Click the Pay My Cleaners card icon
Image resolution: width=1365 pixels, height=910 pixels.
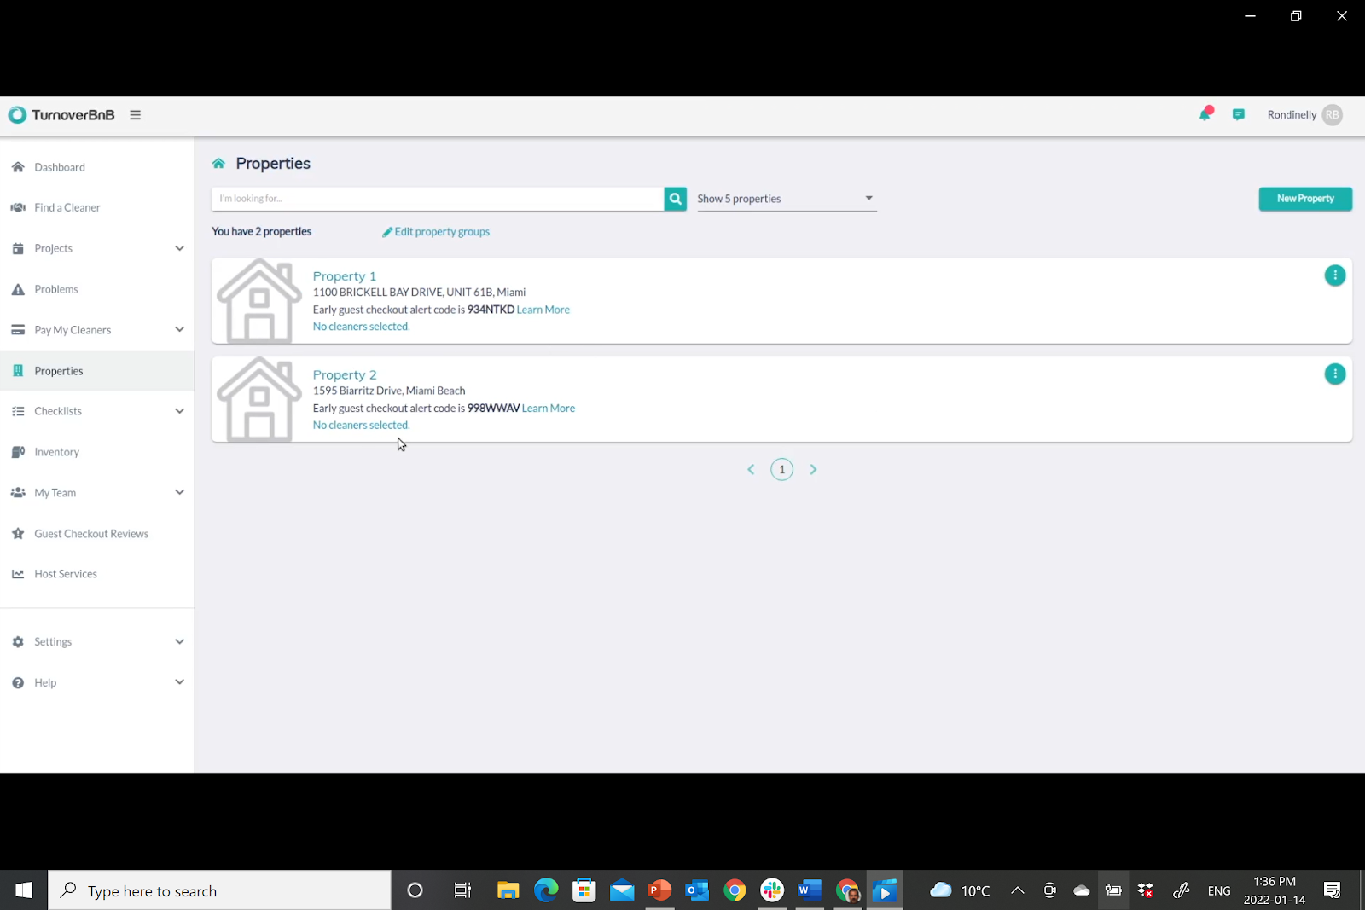pyautogui.click(x=18, y=330)
